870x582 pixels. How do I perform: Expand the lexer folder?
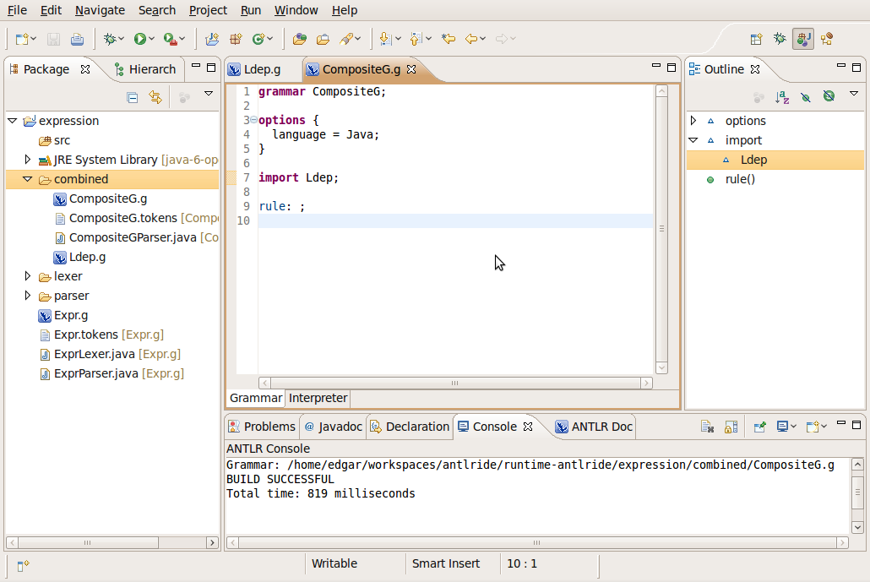pyautogui.click(x=28, y=276)
